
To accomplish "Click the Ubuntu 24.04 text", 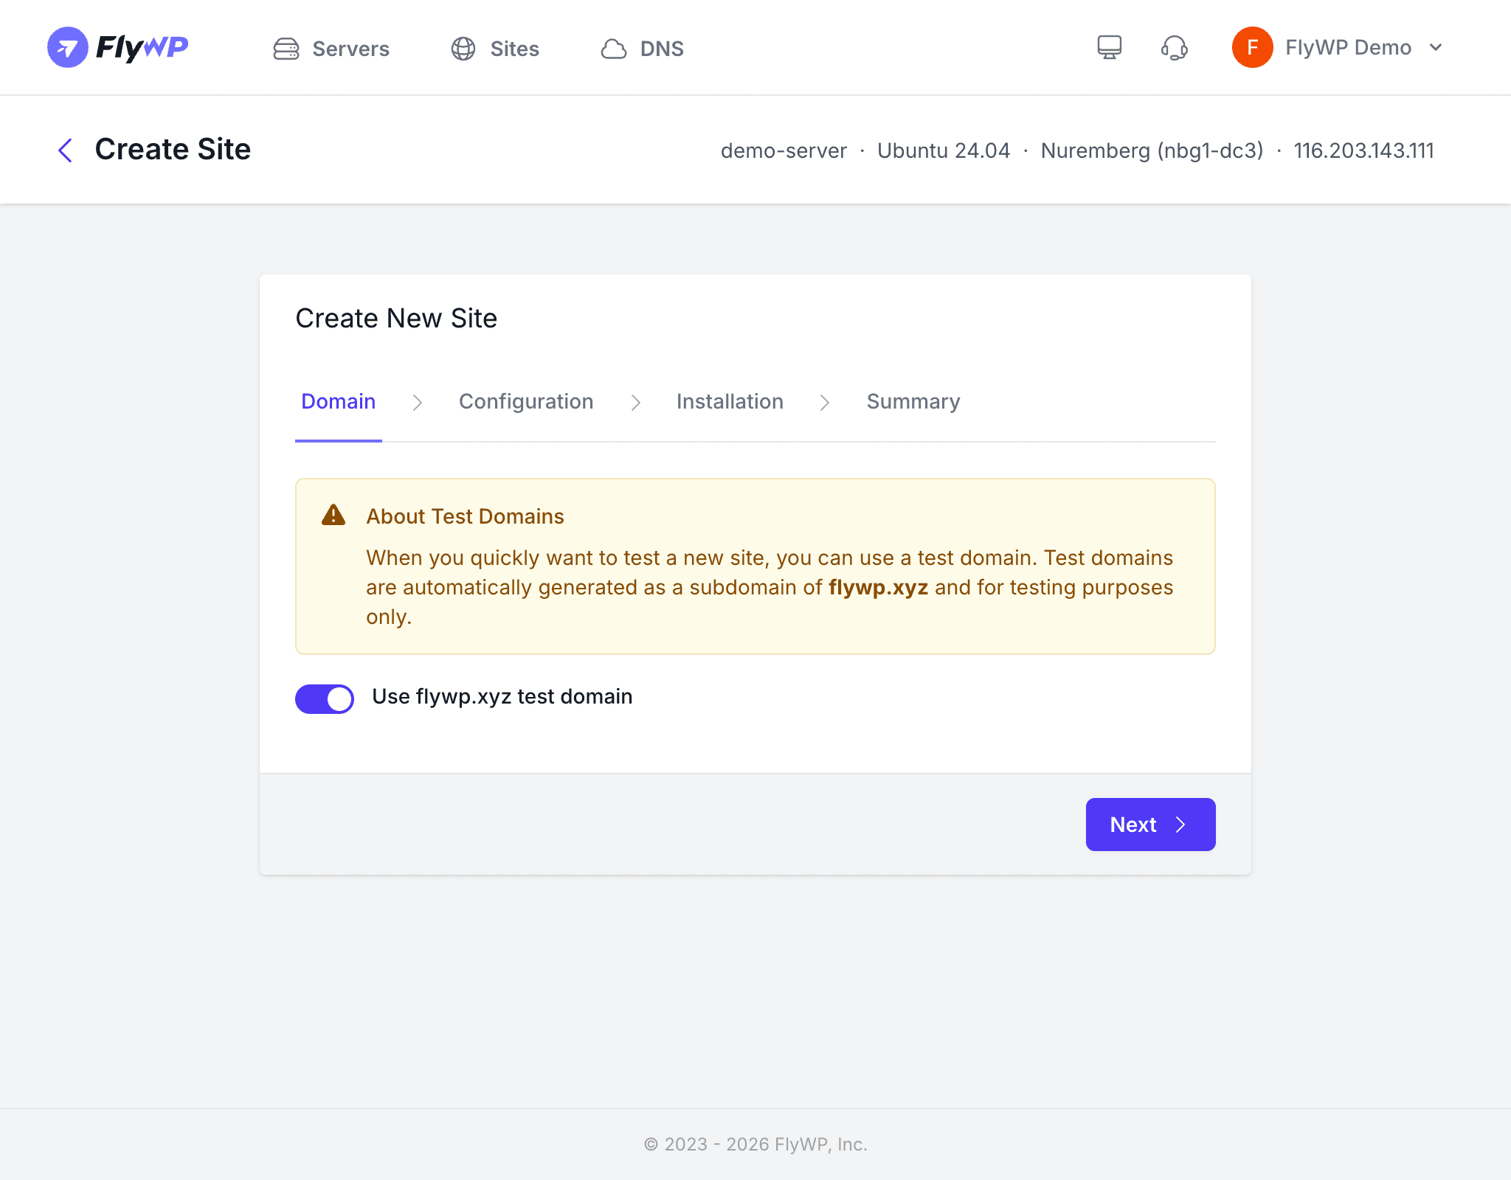I will click(944, 150).
